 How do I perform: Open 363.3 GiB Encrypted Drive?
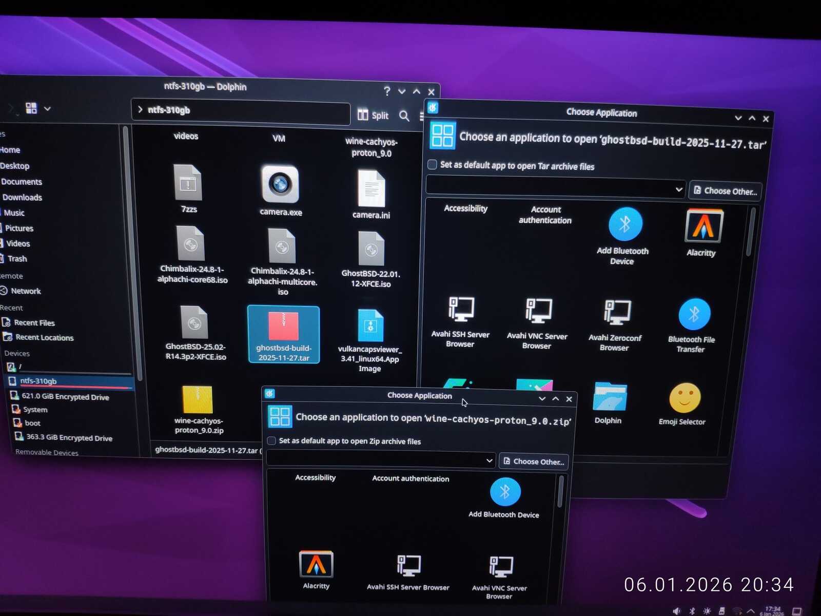click(64, 437)
